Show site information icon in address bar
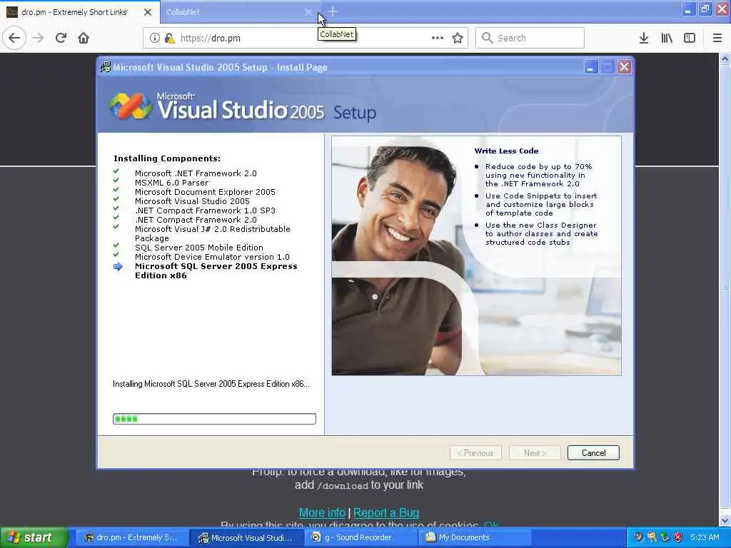The height and width of the screenshot is (548, 731). pos(155,38)
